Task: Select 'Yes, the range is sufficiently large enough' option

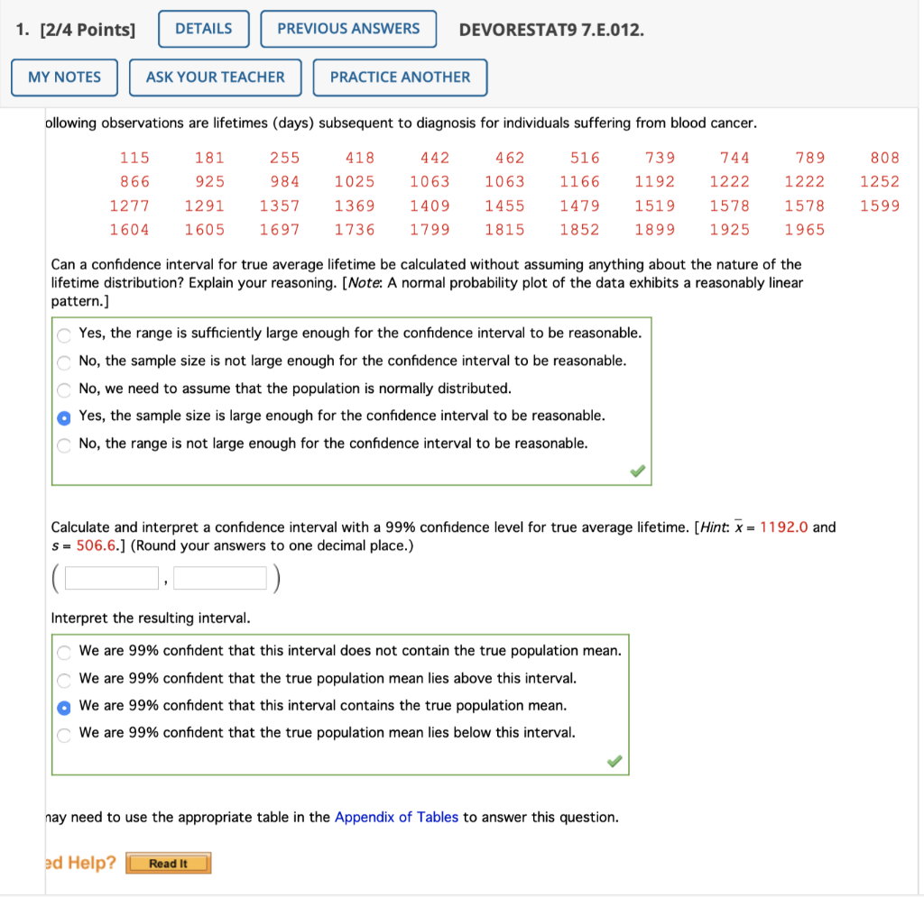Action: tap(64, 334)
